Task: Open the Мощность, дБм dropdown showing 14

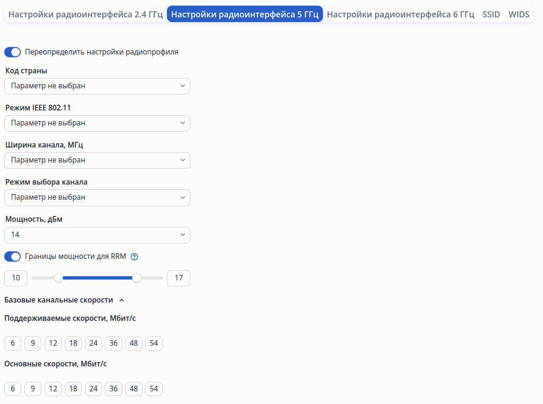Action: coord(97,235)
